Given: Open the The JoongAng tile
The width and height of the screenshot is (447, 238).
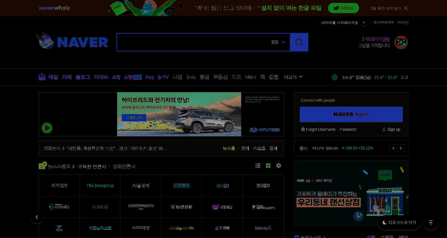Looking at the screenshot, I should [100, 185].
